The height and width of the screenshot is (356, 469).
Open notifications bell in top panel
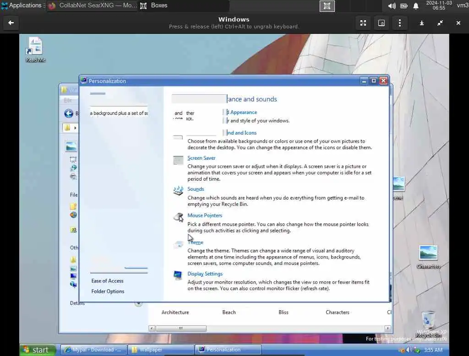416,6
